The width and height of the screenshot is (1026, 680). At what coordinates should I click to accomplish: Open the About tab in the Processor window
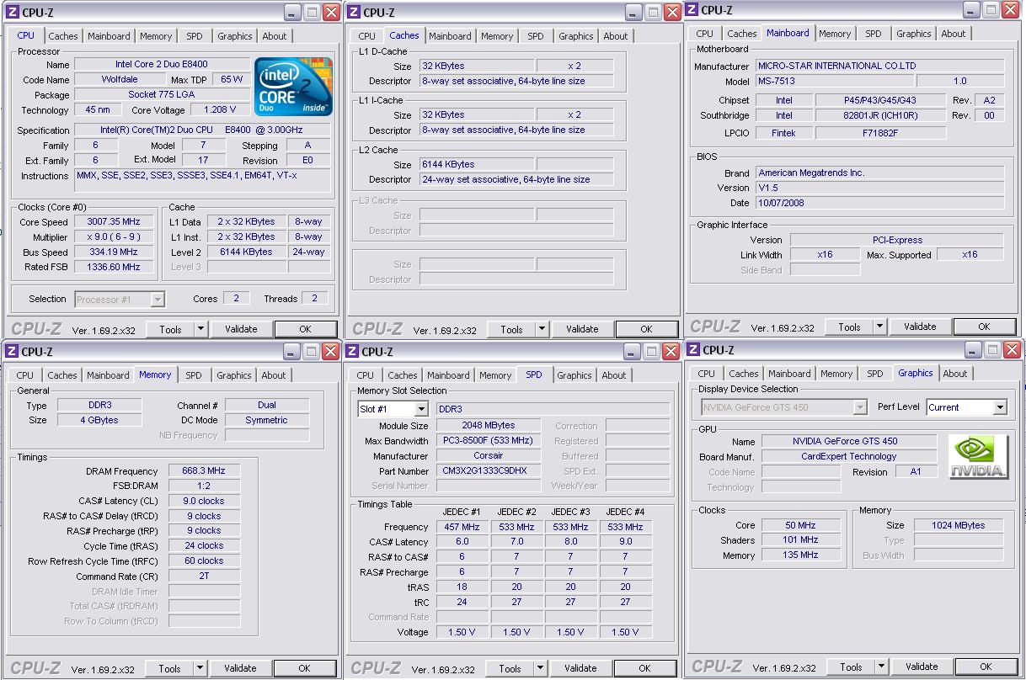pyautogui.click(x=275, y=36)
